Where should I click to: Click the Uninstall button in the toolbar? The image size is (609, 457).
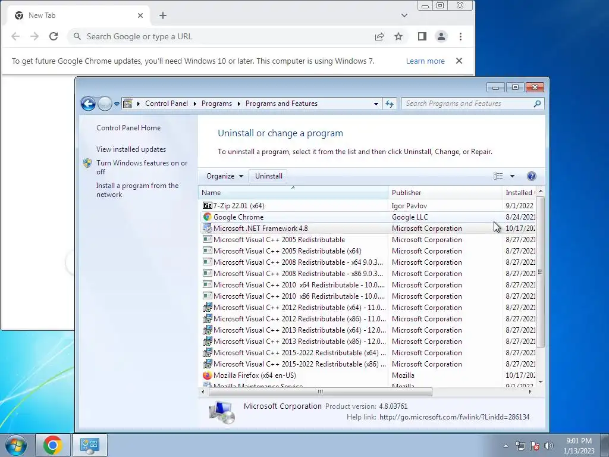(x=268, y=176)
